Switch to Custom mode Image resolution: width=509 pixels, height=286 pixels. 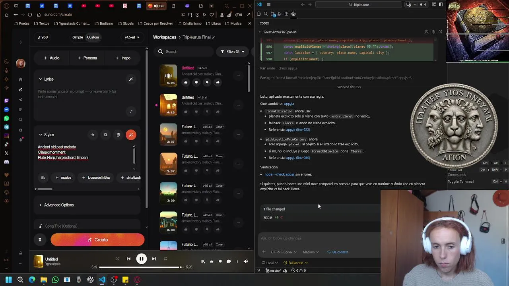pyautogui.click(x=93, y=37)
